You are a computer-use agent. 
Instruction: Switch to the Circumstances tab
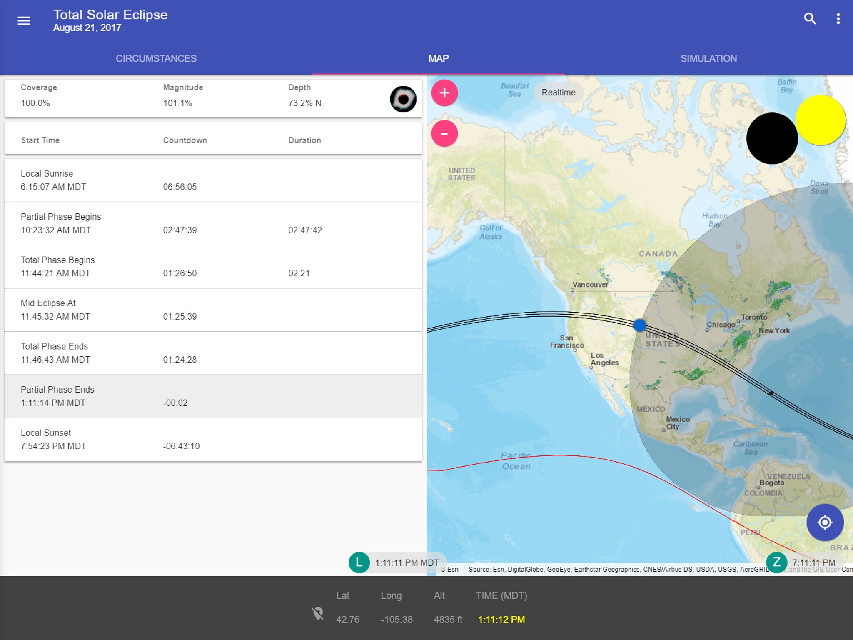[156, 58]
